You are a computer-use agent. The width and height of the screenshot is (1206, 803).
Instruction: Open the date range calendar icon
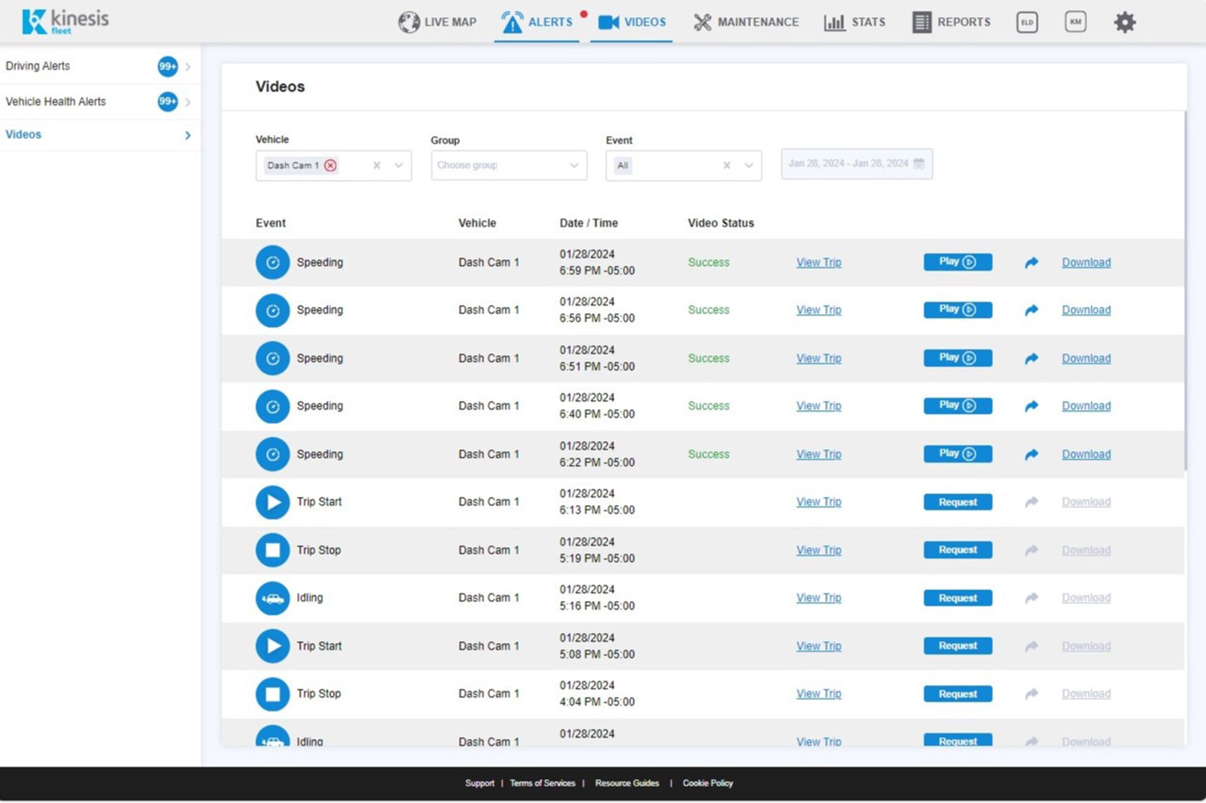[919, 164]
